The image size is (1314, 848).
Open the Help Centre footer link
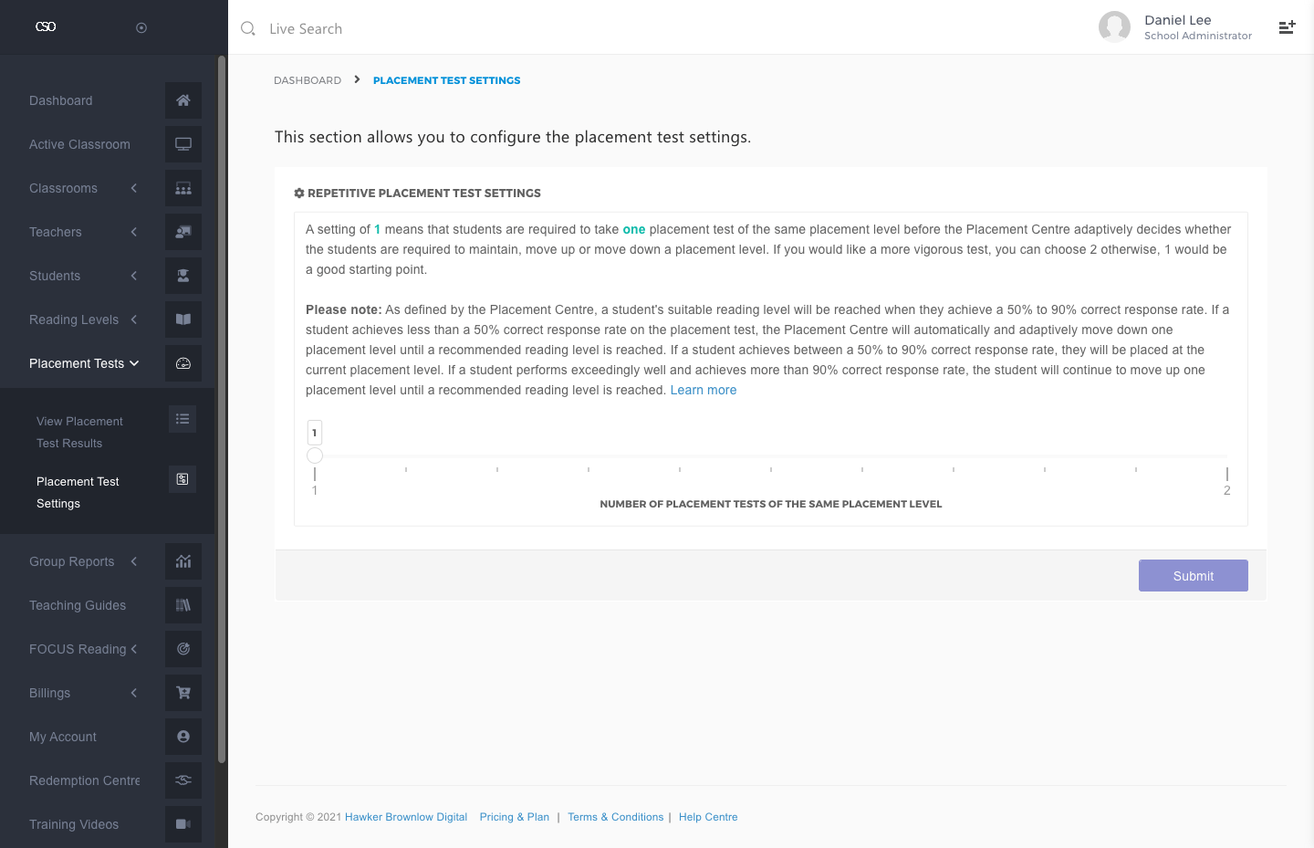(x=708, y=817)
